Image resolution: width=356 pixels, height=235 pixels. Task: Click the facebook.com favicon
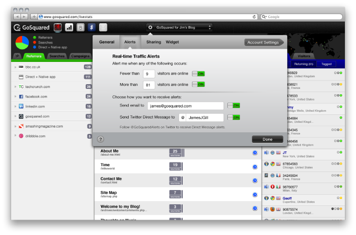tap(21, 97)
